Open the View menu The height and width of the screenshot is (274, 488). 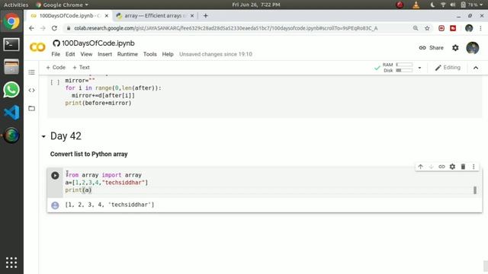(x=86, y=54)
